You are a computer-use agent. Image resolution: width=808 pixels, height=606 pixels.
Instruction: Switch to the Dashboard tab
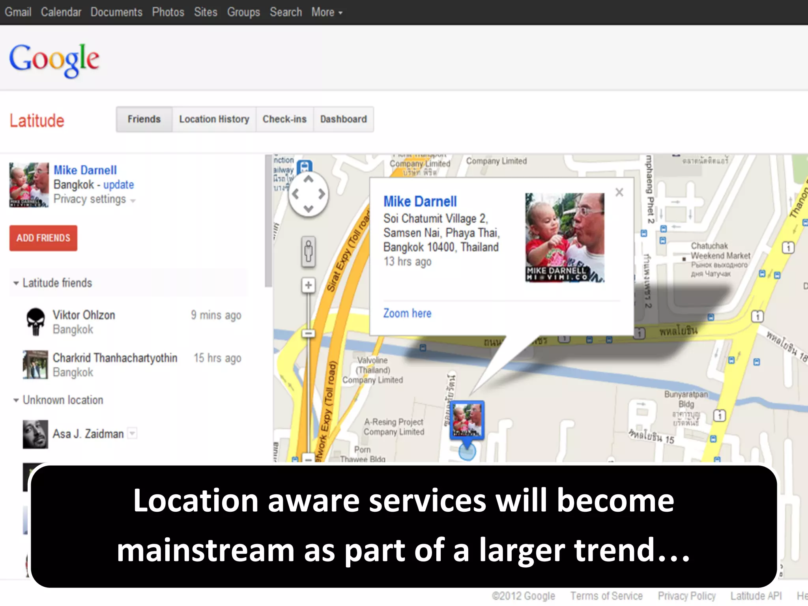[343, 119]
